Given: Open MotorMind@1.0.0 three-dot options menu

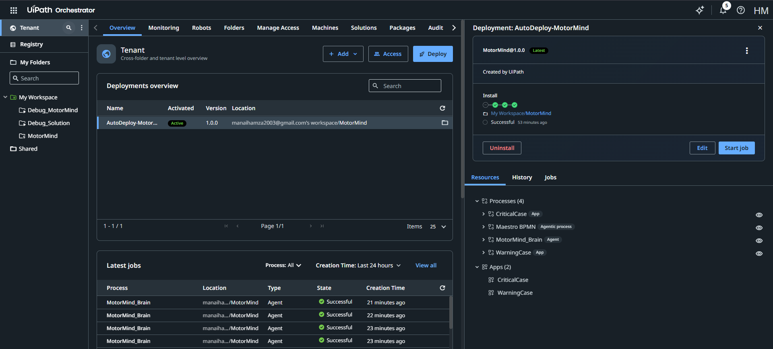Looking at the screenshot, I should pos(747,51).
